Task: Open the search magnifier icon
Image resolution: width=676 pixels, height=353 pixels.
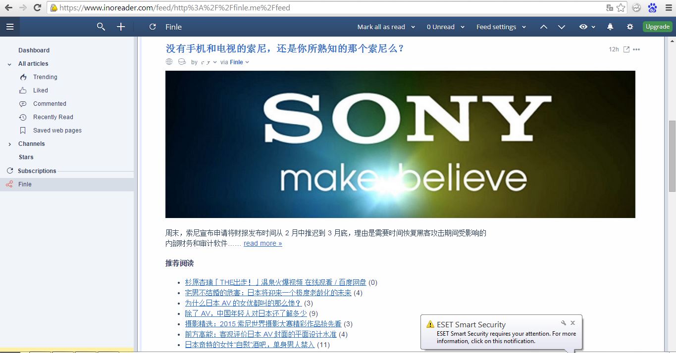Action: coord(101,27)
